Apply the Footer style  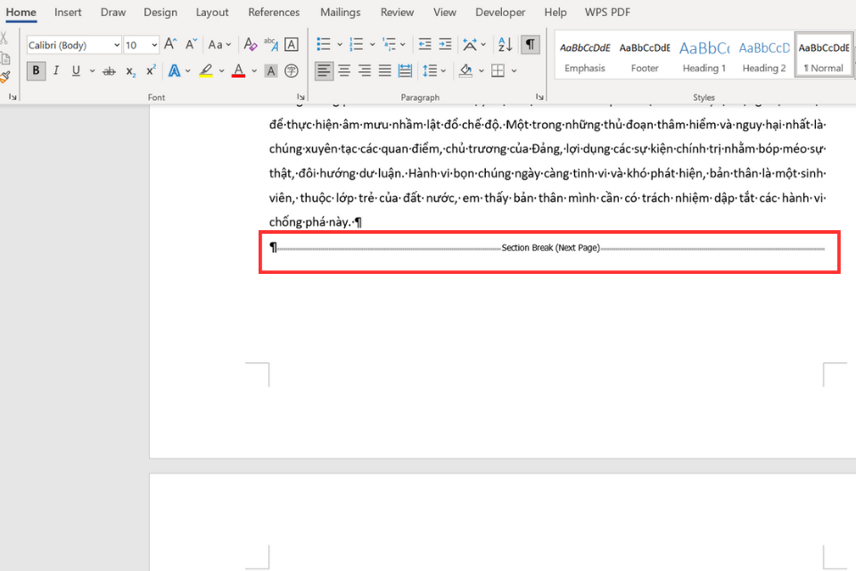pyautogui.click(x=645, y=55)
